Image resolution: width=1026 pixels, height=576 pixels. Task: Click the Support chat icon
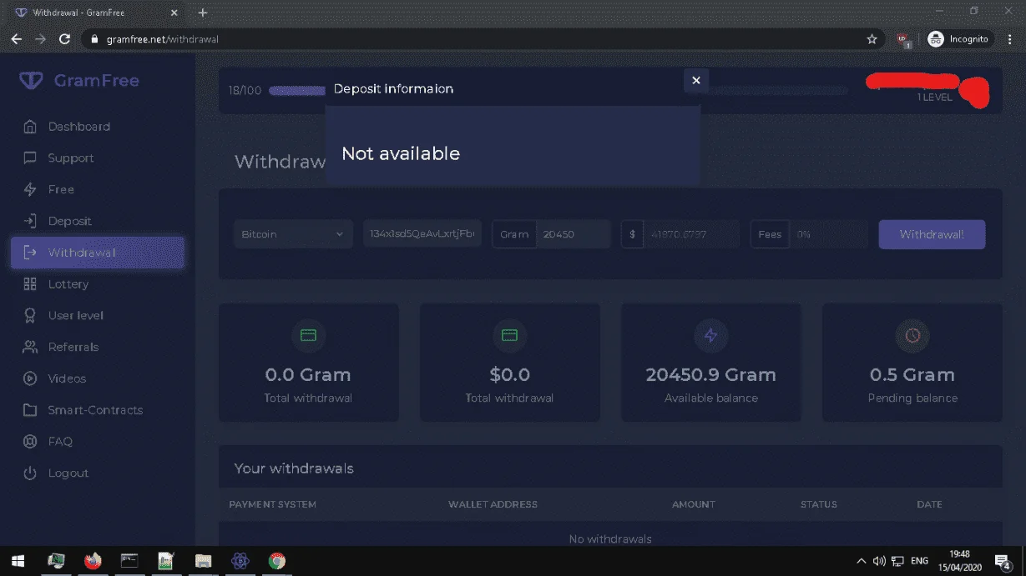pyautogui.click(x=30, y=158)
